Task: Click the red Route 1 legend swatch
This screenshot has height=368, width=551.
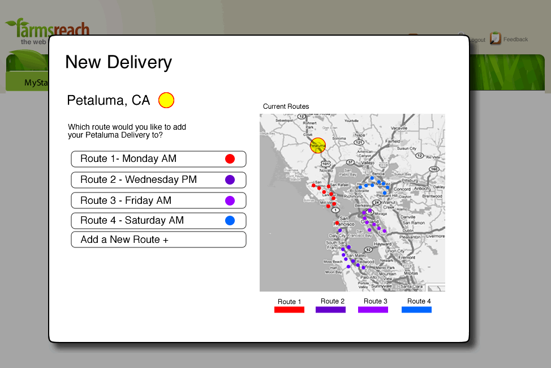Action: (289, 310)
